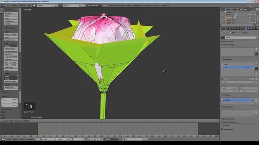Click the Rotate button
Image resolution: width=259 pixels, height=145 pixels.
click(11, 16)
